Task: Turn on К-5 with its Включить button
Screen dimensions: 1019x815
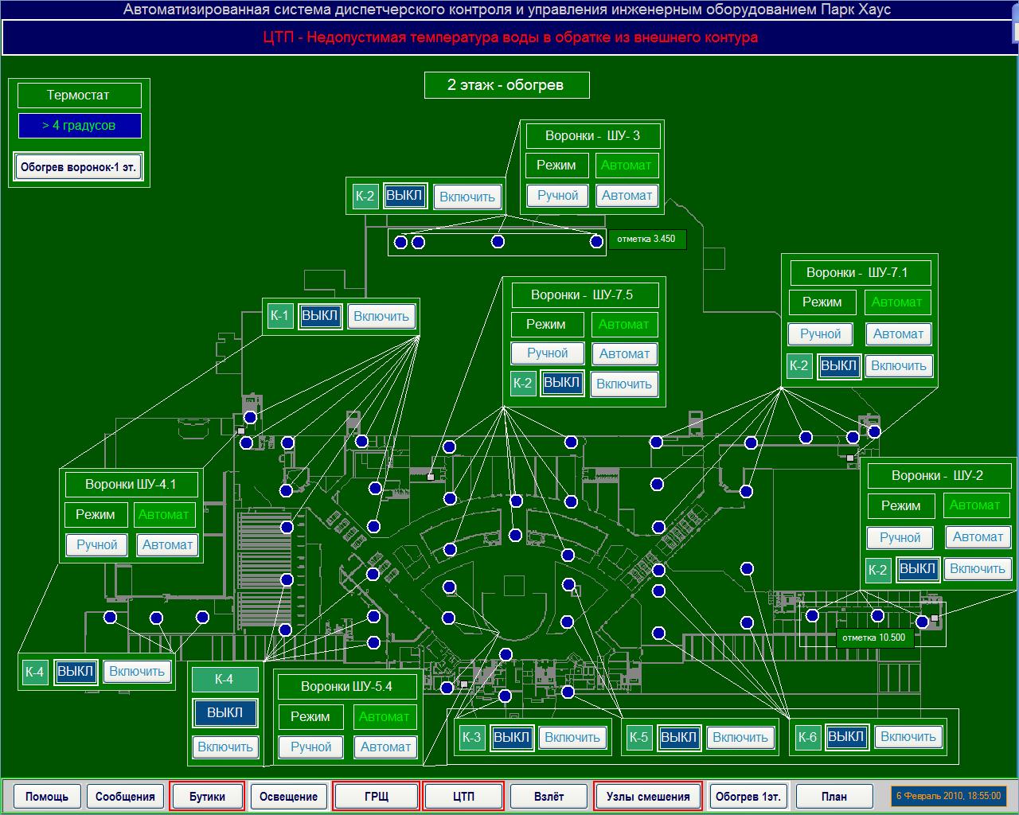Action: [x=740, y=738]
